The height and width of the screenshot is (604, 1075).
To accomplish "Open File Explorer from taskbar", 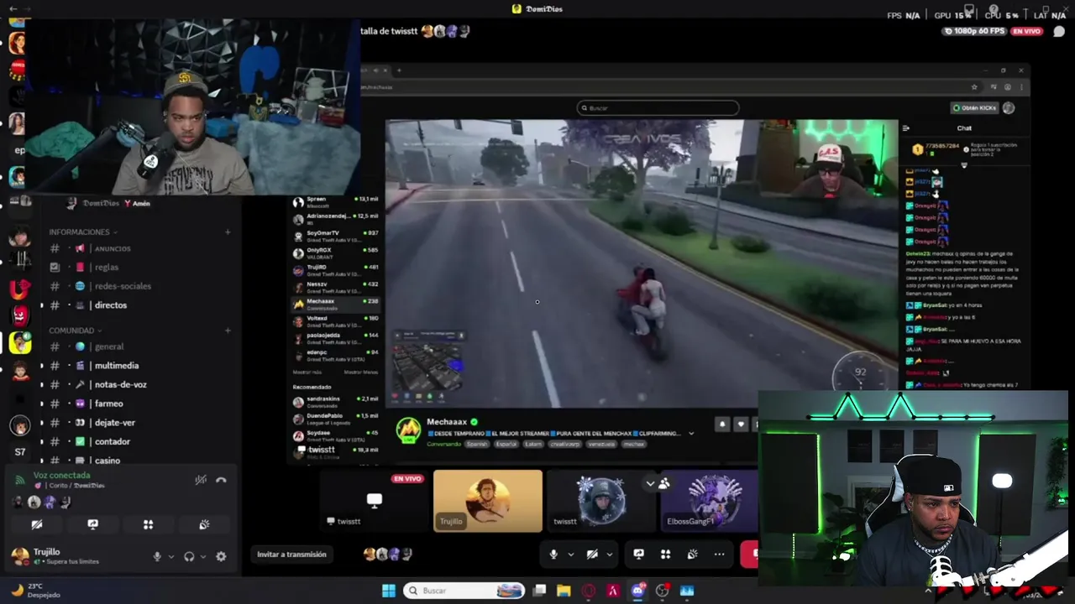I will [x=564, y=591].
